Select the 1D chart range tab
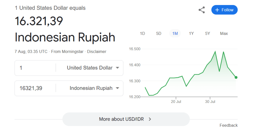Image resolution: width=258 pixels, height=129 pixels. point(142,33)
